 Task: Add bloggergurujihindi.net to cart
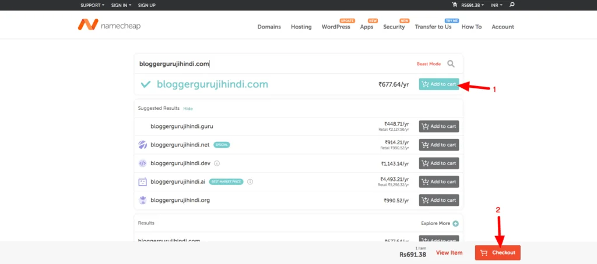click(439, 145)
